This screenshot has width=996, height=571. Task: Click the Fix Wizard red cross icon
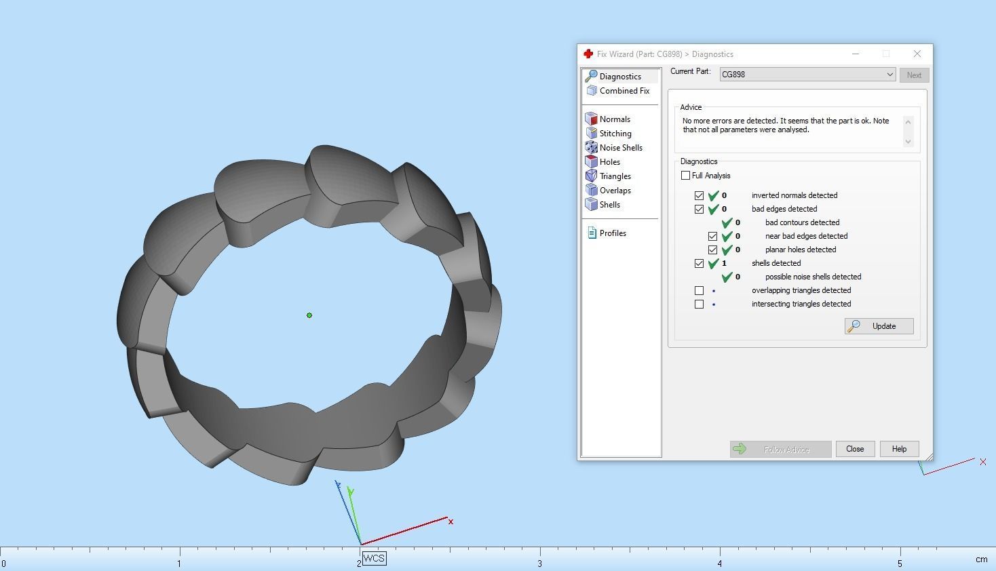click(588, 54)
